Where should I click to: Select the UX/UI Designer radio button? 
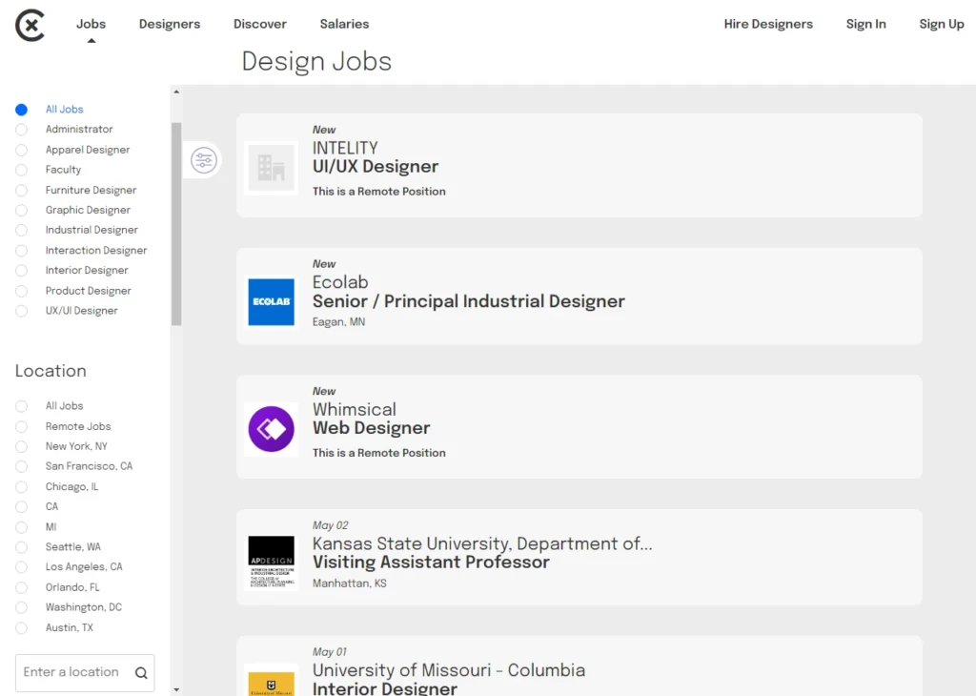click(21, 311)
